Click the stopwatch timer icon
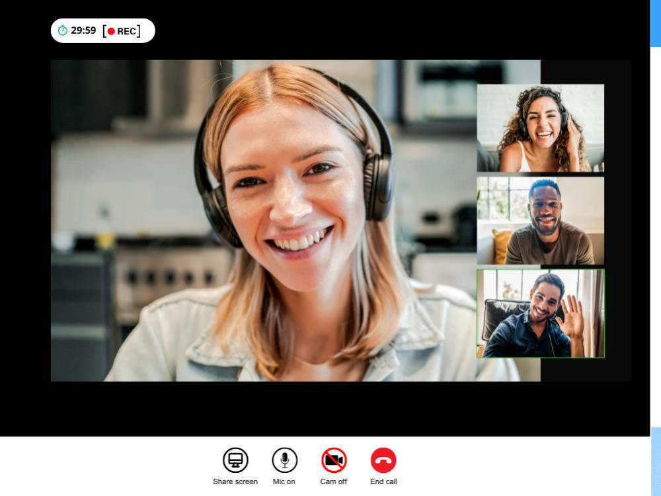This screenshot has height=496, width=661. pyautogui.click(x=62, y=30)
